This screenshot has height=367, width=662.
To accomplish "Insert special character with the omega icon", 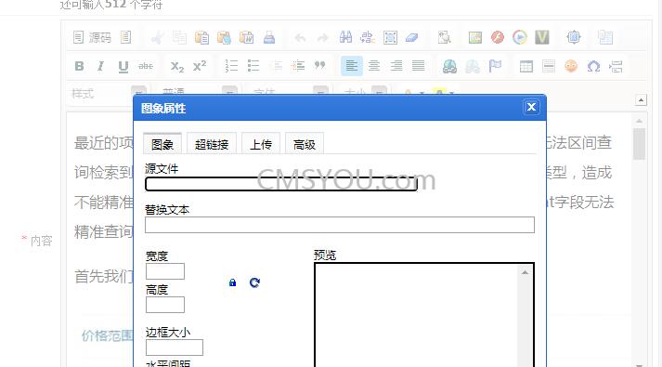I will [x=593, y=66].
